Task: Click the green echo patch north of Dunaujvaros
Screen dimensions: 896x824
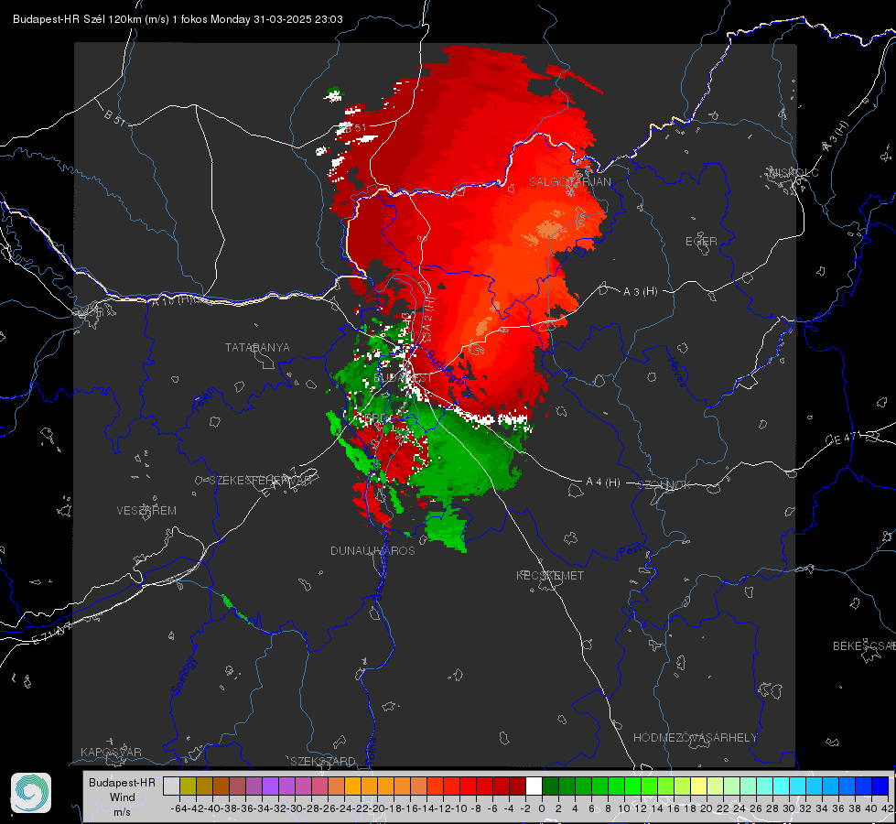Action: [448, 527]
